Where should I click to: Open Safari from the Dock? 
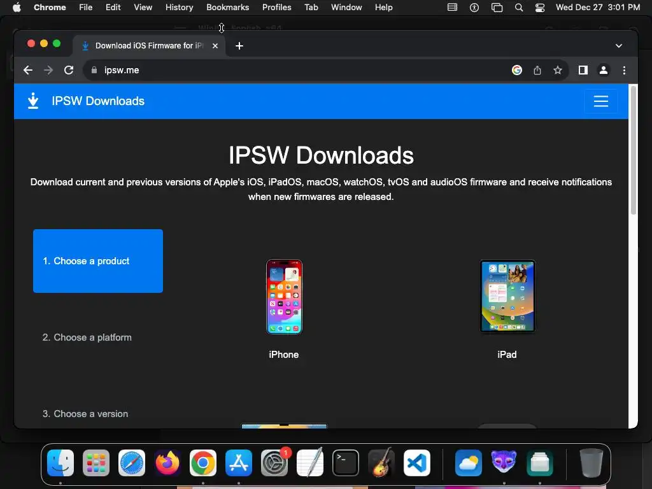point(132,463)
